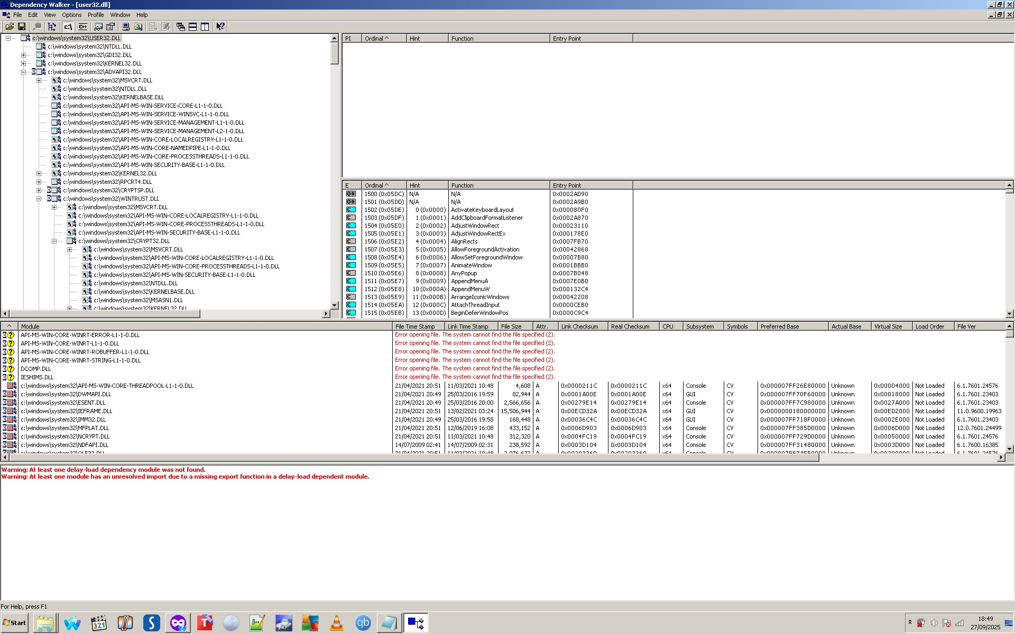Viewport: 1015px width, 634px height.
Task: Select AnimateWindow export row
Action: pos(471,265)
